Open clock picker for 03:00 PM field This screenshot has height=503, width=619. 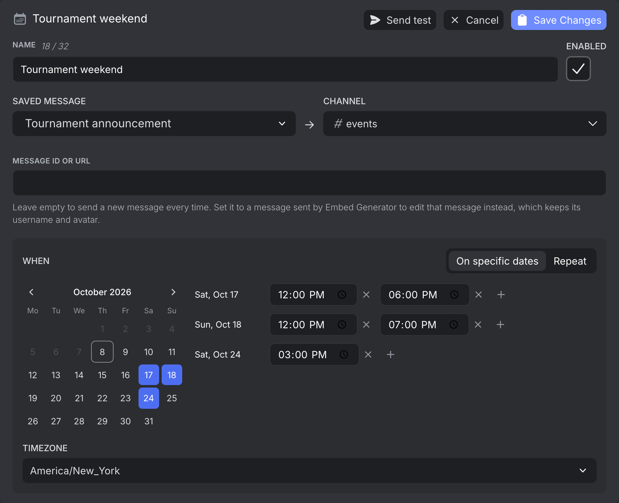pyautogui.click(x=344, y=354)
